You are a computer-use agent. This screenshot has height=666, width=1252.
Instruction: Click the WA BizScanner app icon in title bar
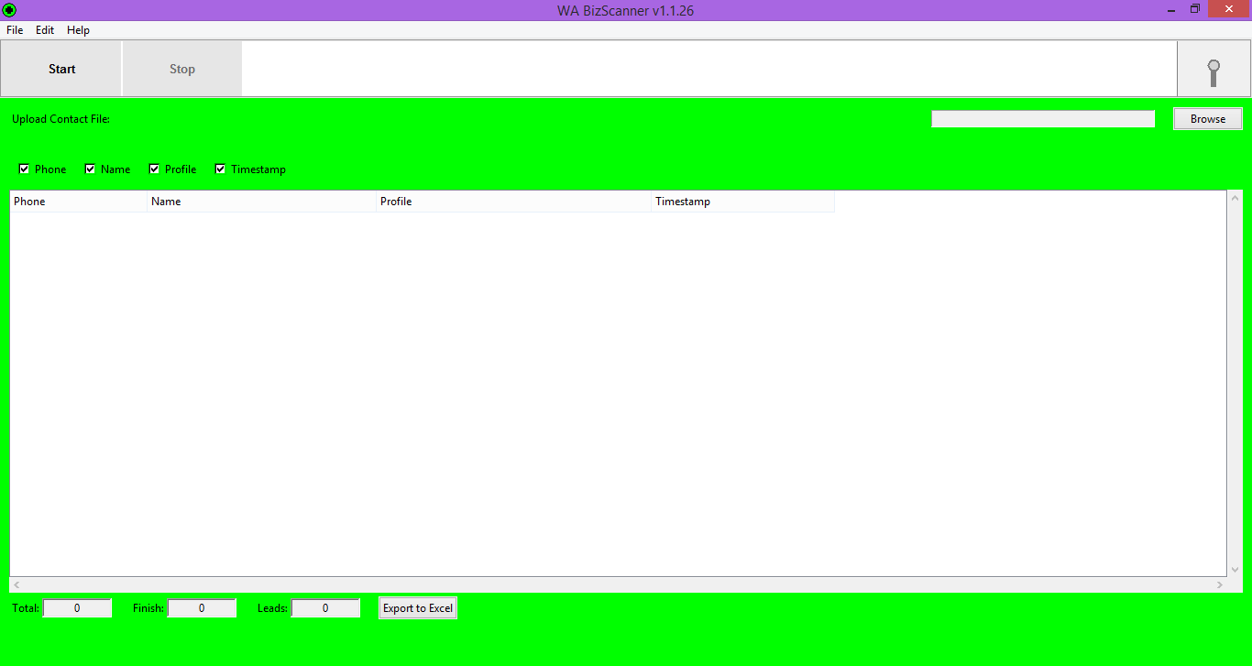coord(10,10)
